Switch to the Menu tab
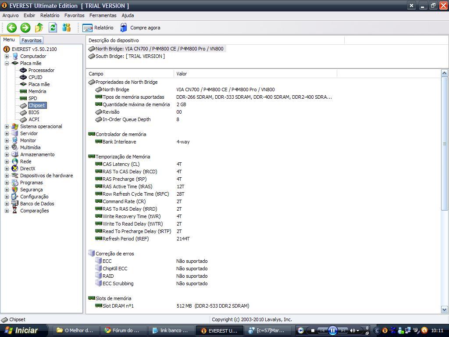This screenshot has height=337, width=449. point(9,40)
